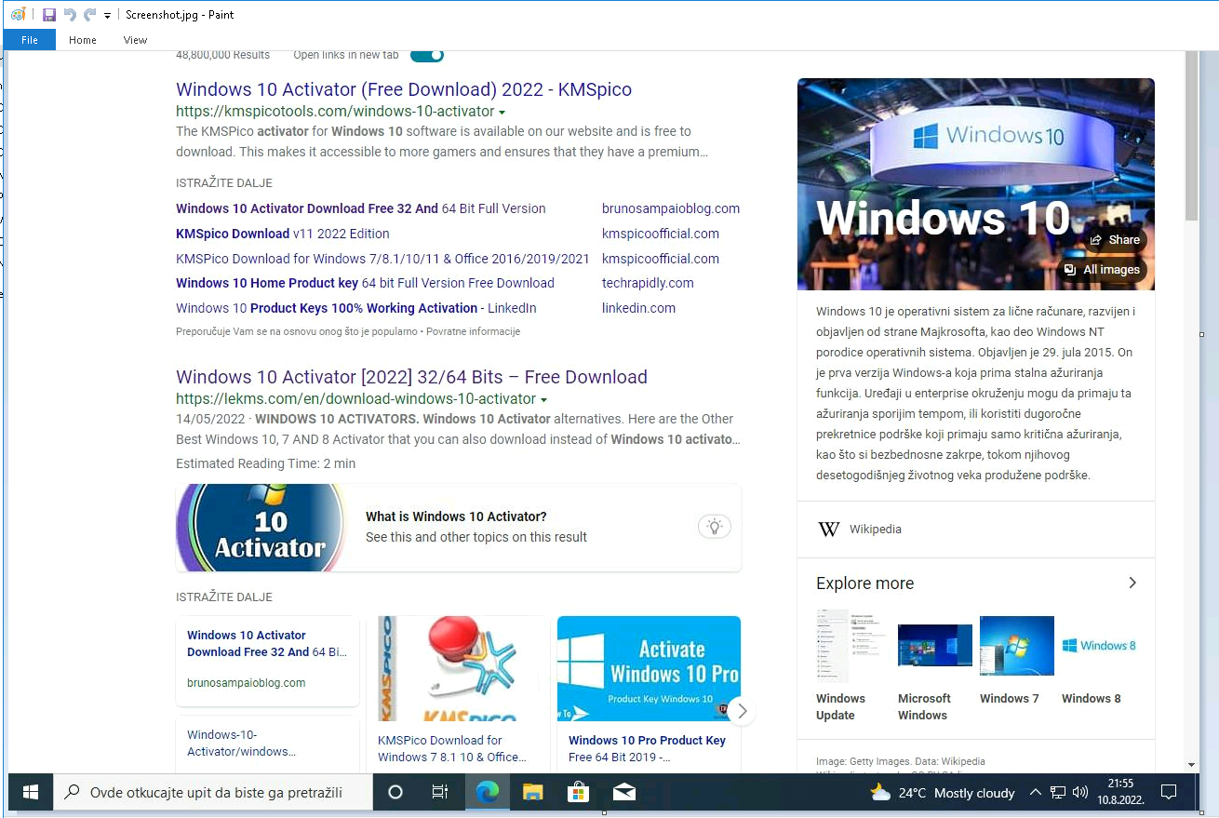The image size is (1219, 818).
Task: Open Windows 10 Activator 2022 KMSpico result
Action: click(404, 89)
